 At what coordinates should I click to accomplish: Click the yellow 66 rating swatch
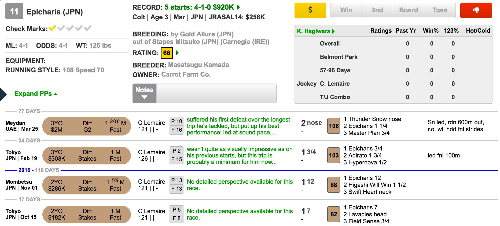pos(167,53)
